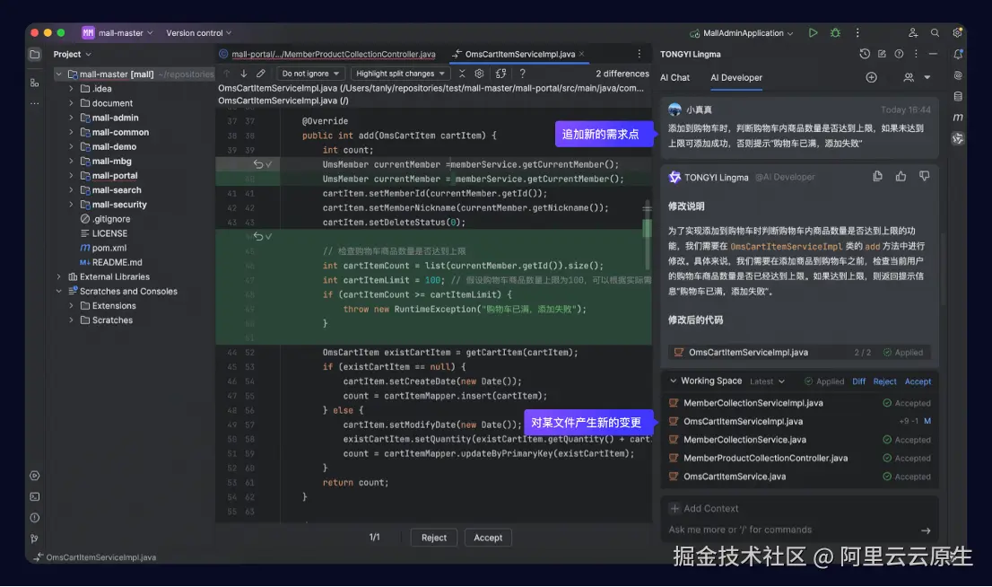The width and height of the screenshot is (992, 587).
Task: Open the 'Highlight split changes' dropdown
Action: [400, 74]
